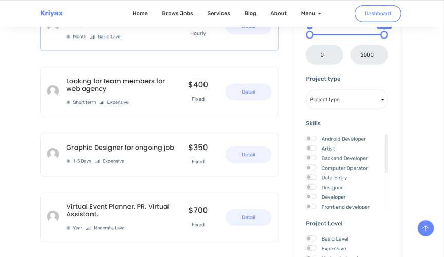Click the minimum price slider handle
The height and width of the screenshot is (257, 444).
pyautogui.click(x=310, y=35)
